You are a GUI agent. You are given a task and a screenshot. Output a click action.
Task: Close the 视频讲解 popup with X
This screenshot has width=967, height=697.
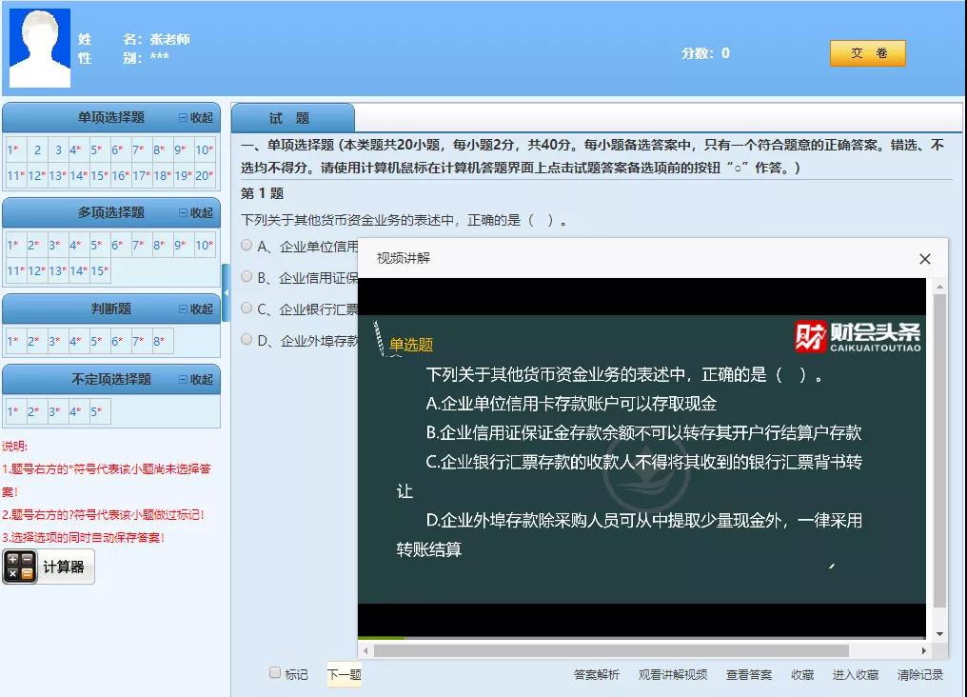924,259
